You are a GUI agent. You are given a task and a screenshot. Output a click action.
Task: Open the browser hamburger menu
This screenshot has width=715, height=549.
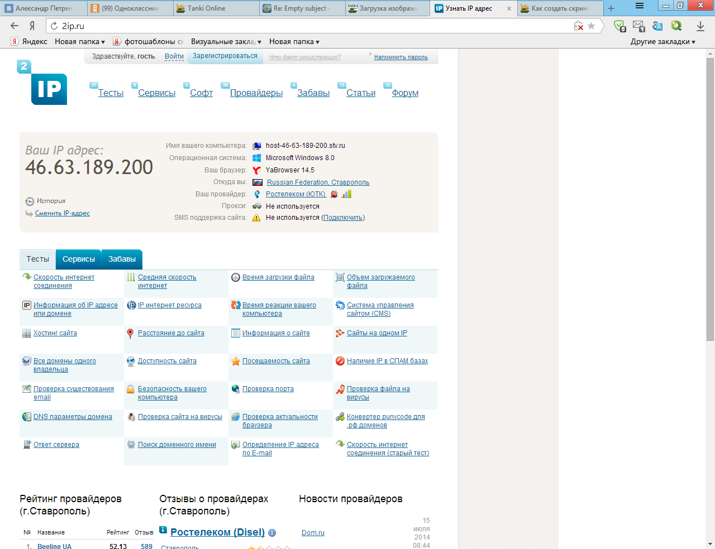tap(640, 6)
